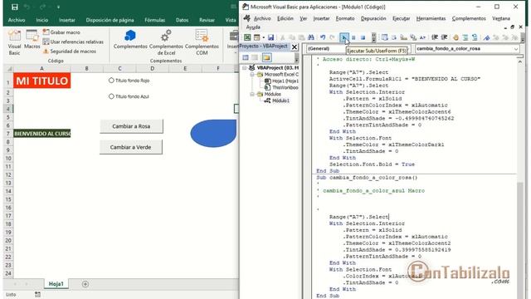531x299 pixels.
Task: Indent selected code lines
Action: coord(435,37)
